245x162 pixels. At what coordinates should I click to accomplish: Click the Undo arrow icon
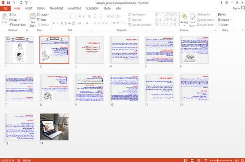[14, 3]
